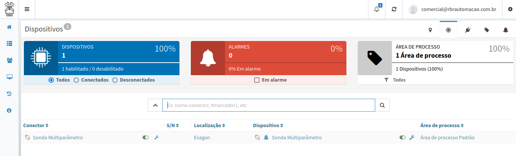Switch to the connectors plug tab
The image size is (516, 156).
(x=467, y=30)
